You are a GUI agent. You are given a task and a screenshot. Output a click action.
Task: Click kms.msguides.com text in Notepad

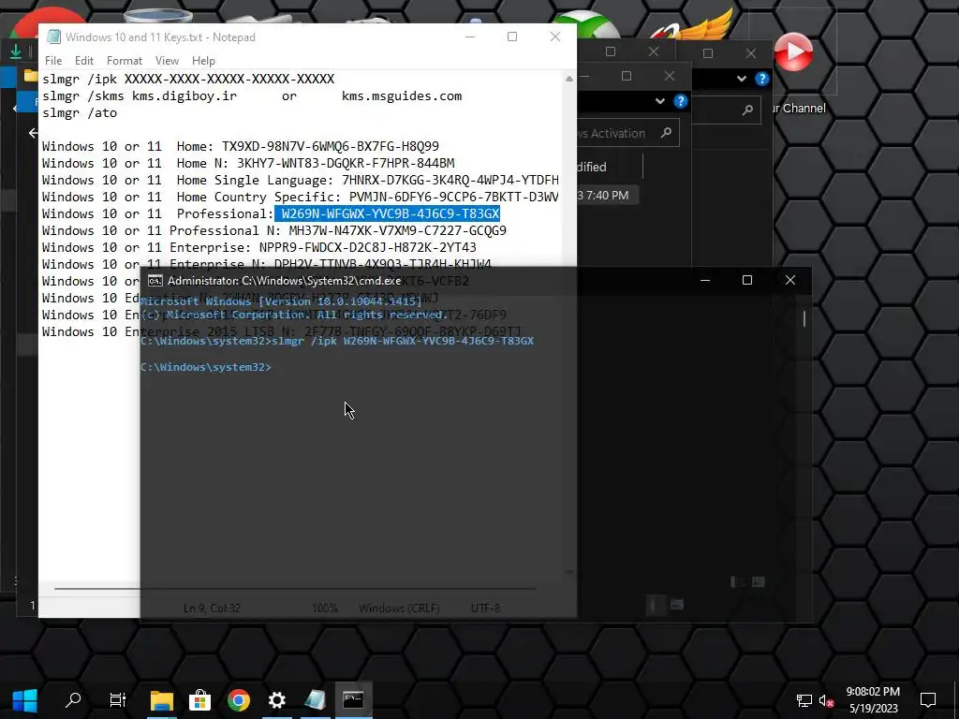click(402, 96)
